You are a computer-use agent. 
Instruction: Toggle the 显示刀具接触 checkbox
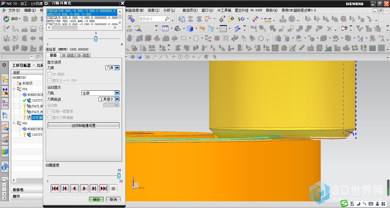pyautogui.click(x=50, y=118)
